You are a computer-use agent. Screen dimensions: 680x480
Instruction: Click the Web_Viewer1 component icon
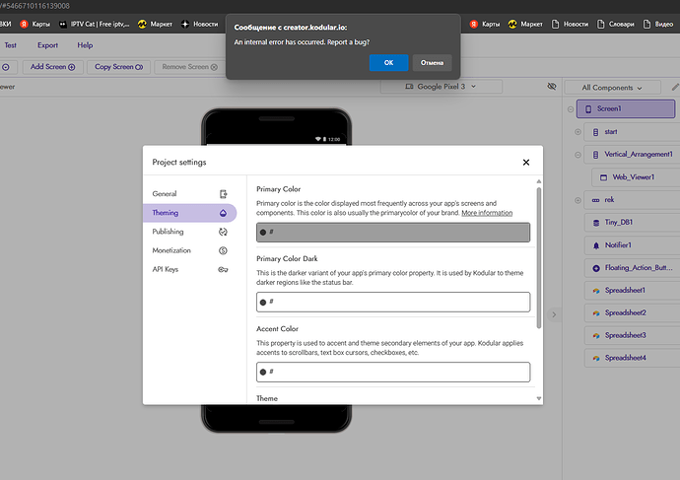tap(603, 177)
